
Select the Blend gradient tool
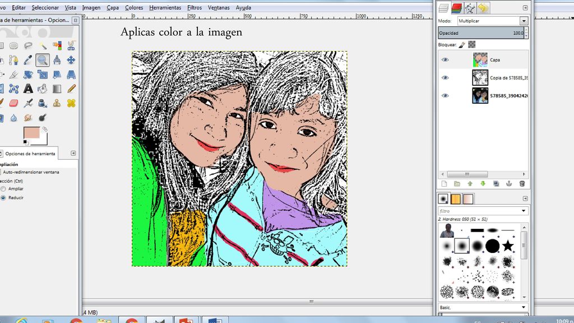point(57,89)
